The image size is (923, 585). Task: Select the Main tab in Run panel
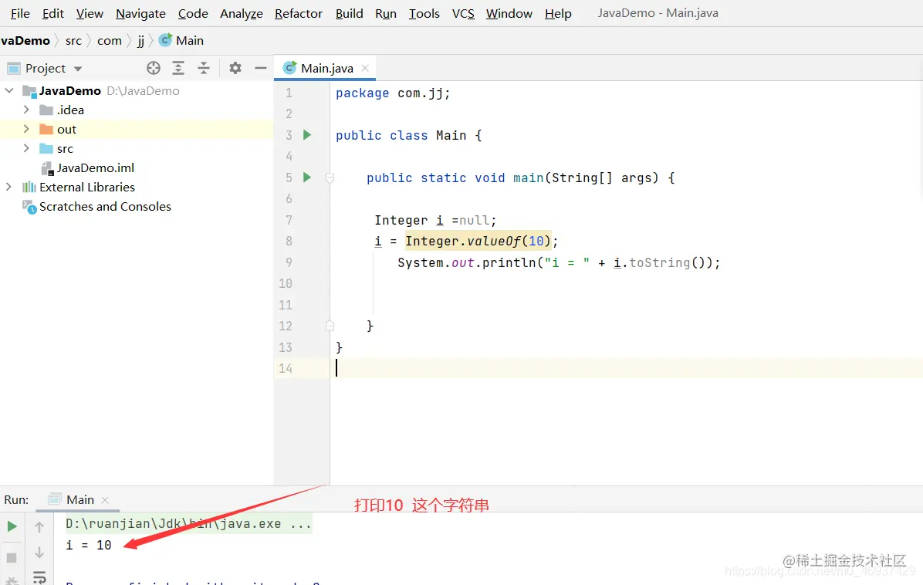tap(79, 499)
